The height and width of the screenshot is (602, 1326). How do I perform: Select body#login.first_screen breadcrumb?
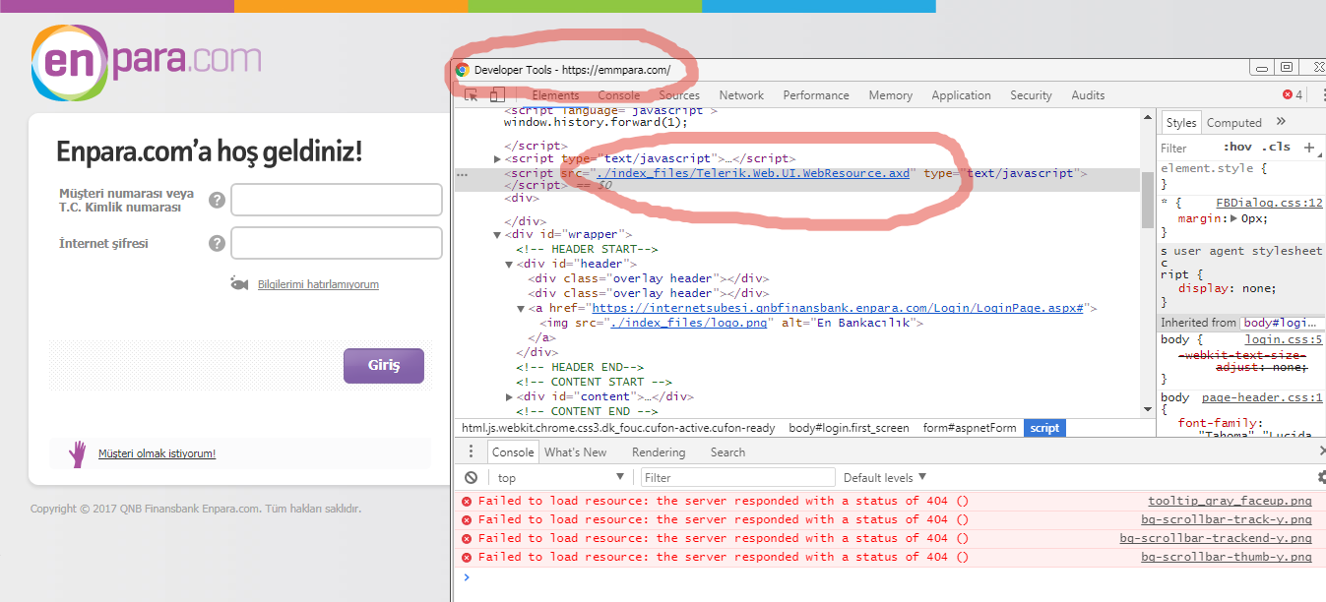click(849, 428)
